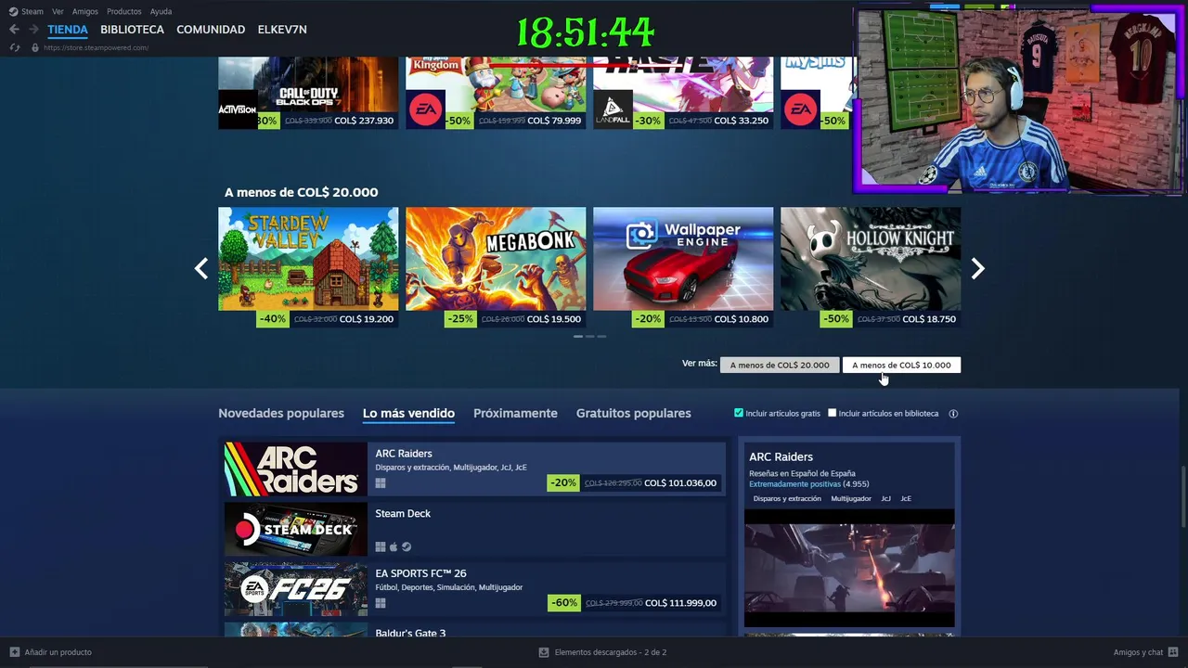Click the store URL address field
This screenshot has height=668, width=1188.
[96, 47]
